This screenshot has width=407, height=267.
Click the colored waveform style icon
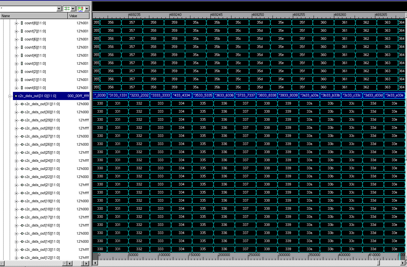(x=80, y=9)
